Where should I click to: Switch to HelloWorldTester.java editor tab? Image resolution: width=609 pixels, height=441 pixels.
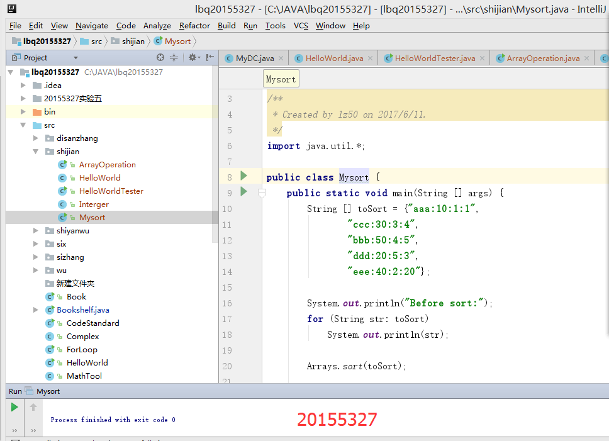tap(435, 59)
